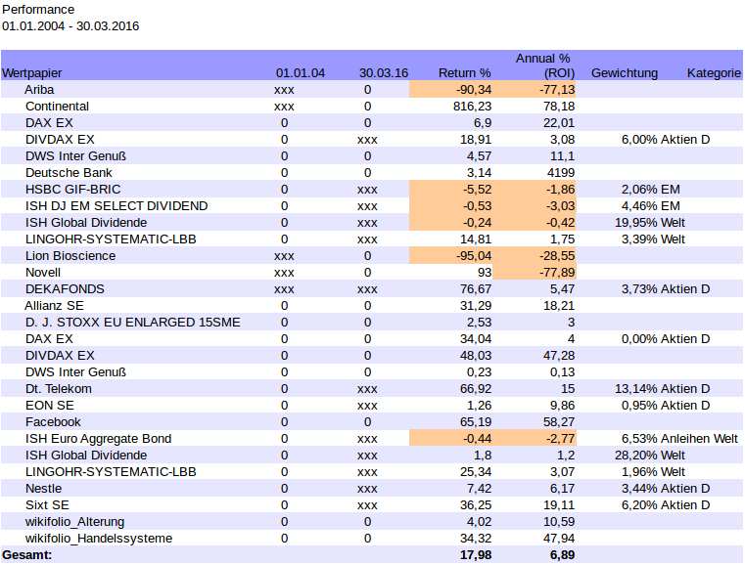The image size is (745, 565).
Task: Click the Wertpapier column header
Action: [32, 73]
